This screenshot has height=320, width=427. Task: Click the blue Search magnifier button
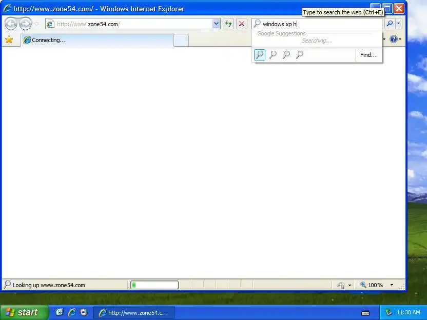tap(390, 24)
